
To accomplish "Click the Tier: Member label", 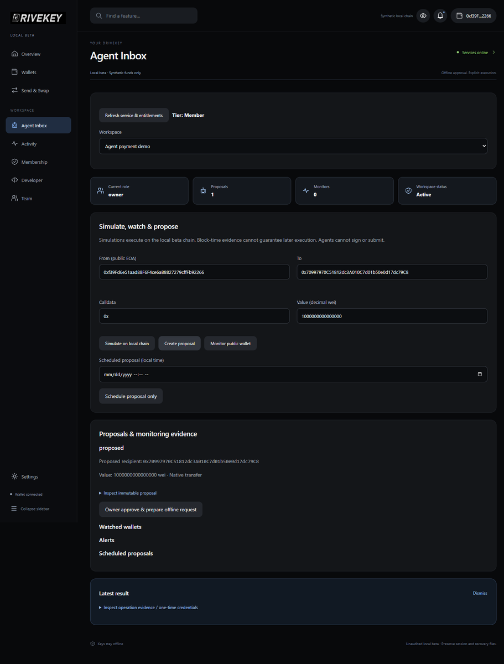I will point(188,115).
